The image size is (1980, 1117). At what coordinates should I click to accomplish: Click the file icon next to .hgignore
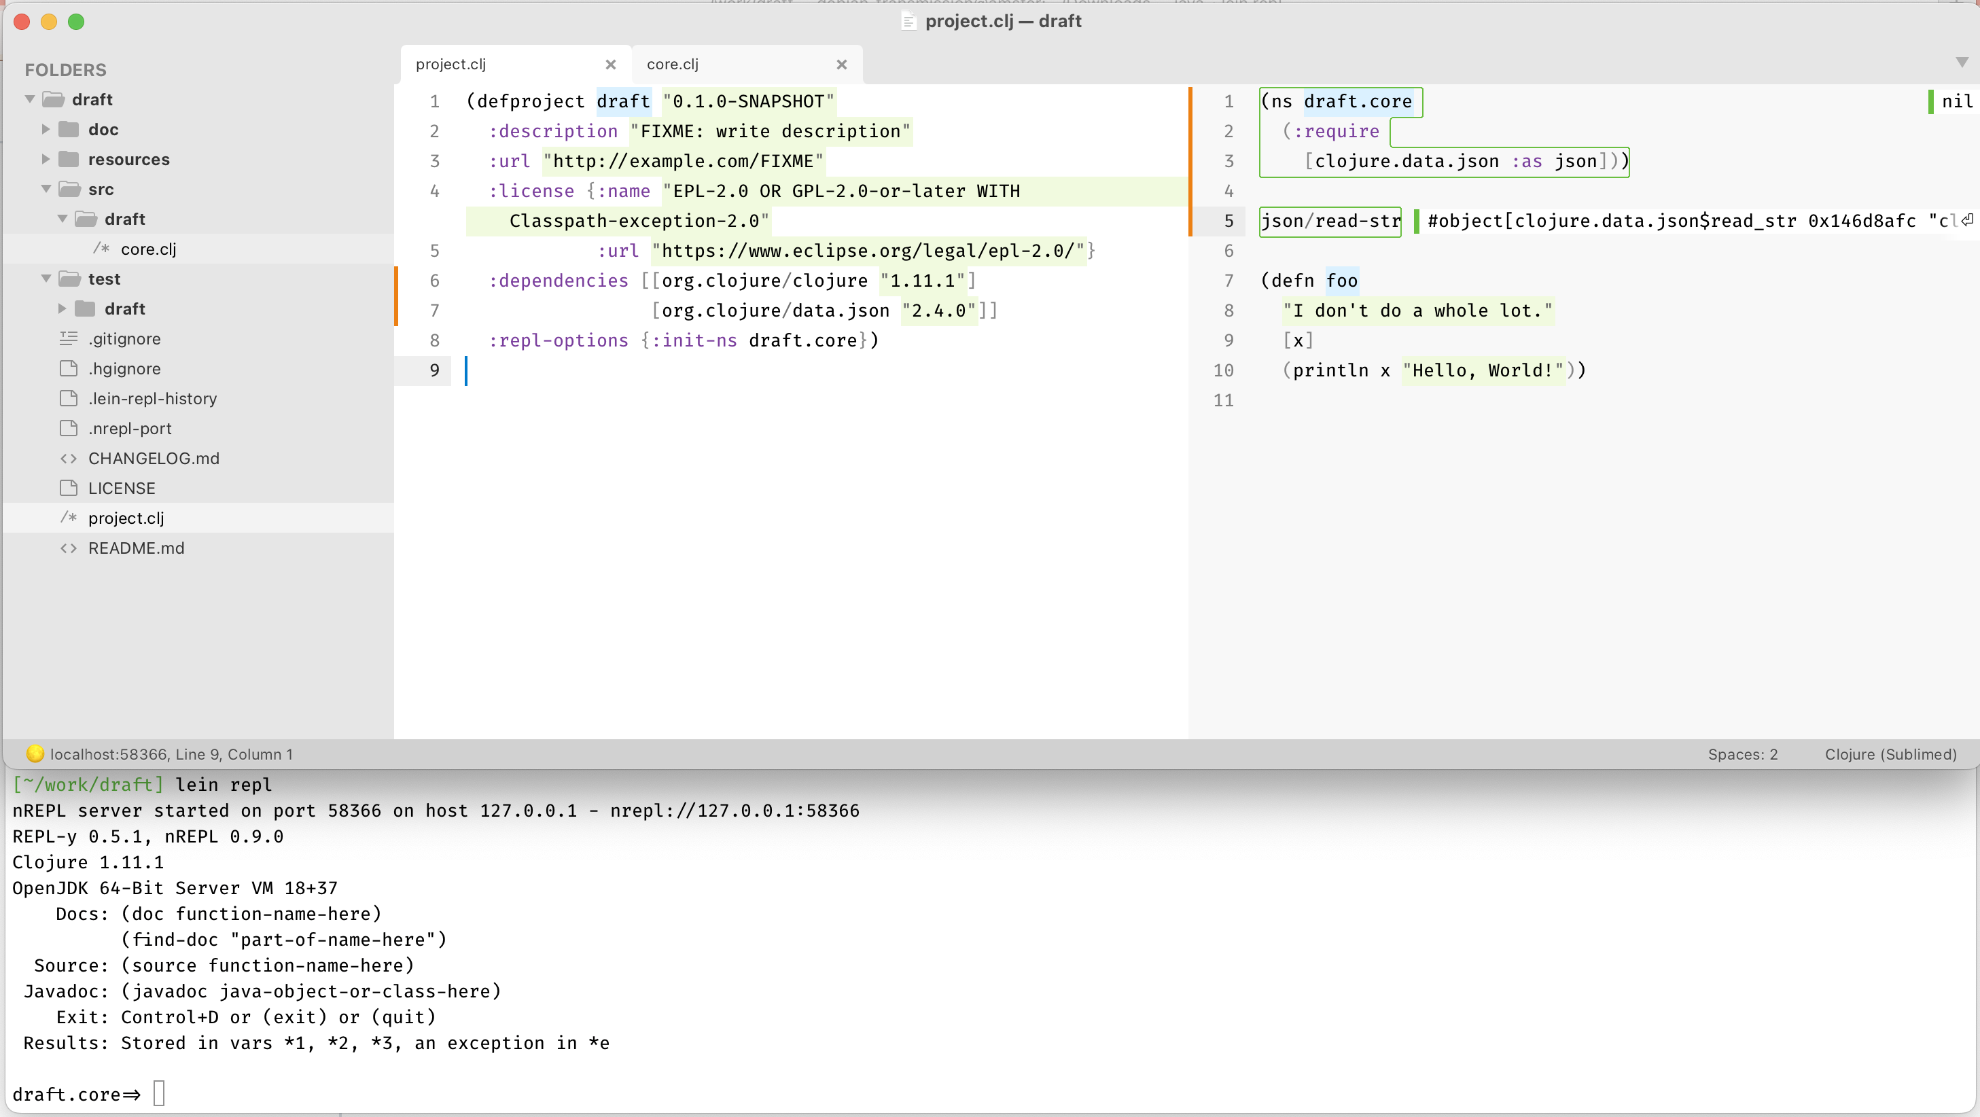68,368
